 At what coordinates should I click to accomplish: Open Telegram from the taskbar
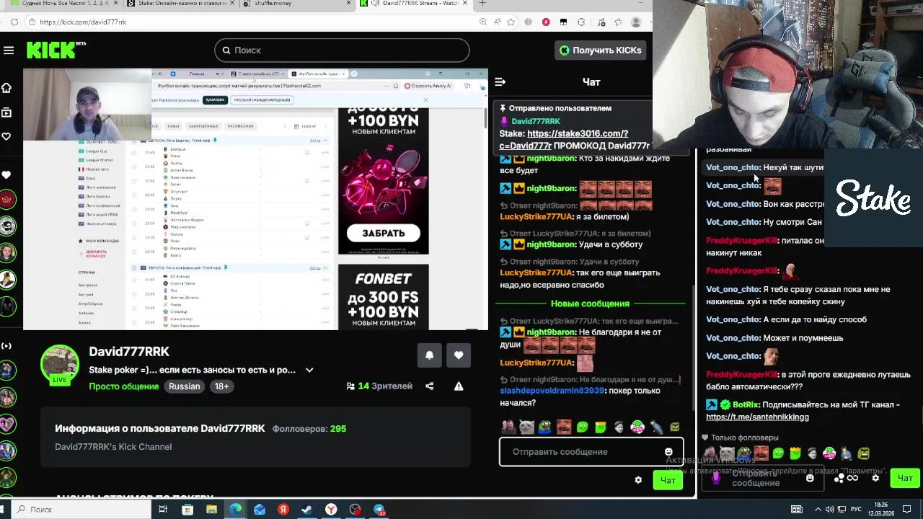click(x=379, y=510)
